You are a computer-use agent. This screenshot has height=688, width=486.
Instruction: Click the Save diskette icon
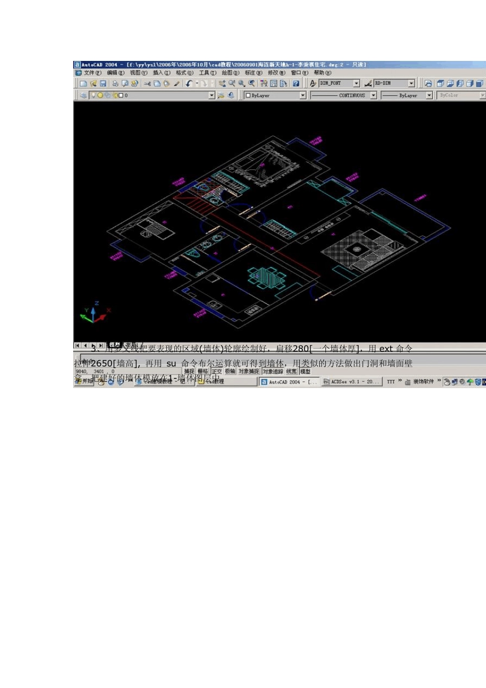pyautogui.click(x=103, y=83)
